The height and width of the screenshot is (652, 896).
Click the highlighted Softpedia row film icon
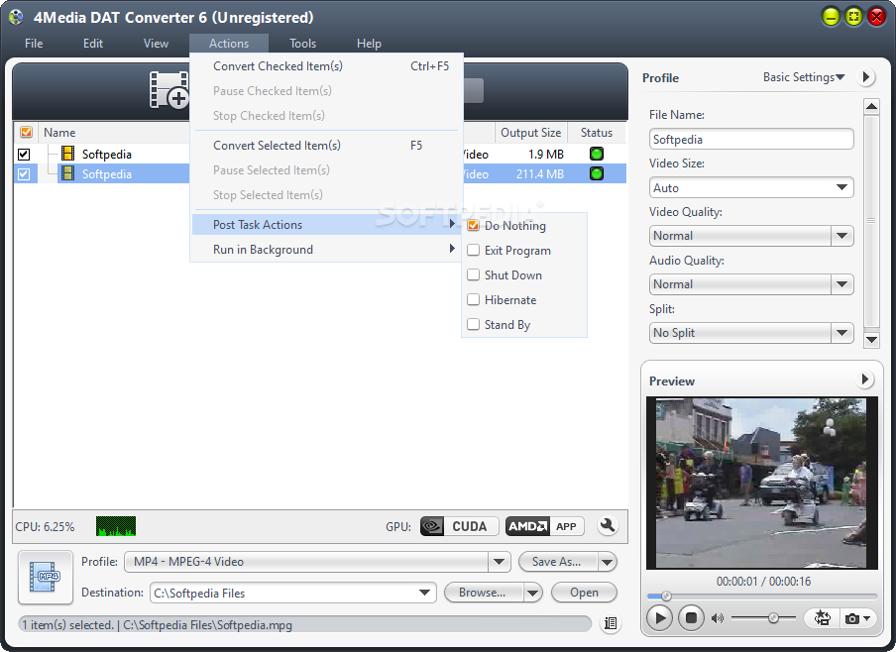pos(68,173)
